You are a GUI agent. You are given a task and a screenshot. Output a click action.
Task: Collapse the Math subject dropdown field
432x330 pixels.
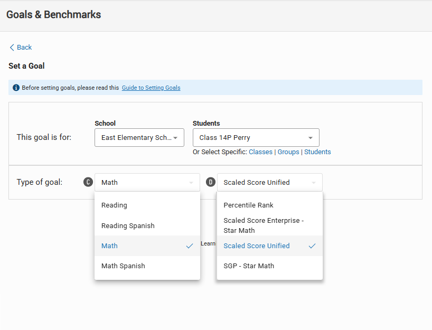point(147,183)
